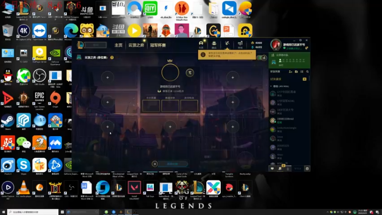This screenshot has width=382, height=215.
Task: Click the League client logo play button
Action: (x=81, y=45)
